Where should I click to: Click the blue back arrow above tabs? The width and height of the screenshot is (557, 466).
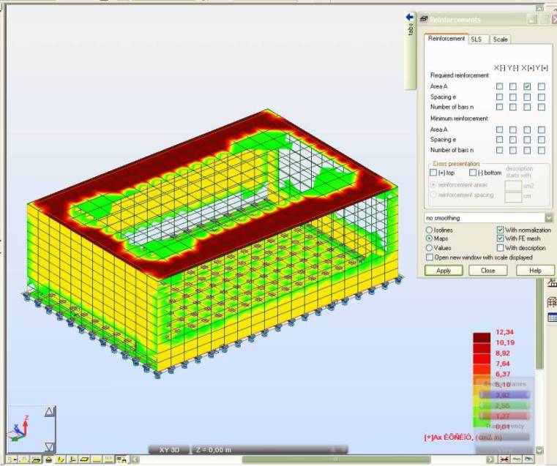point(411,17)
